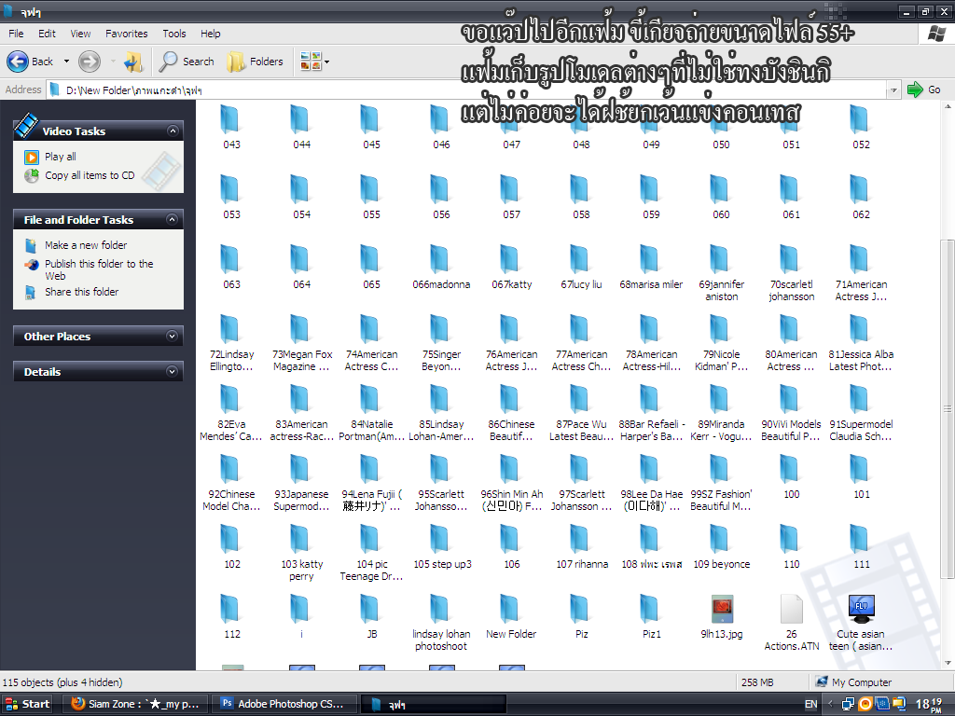The width and height of the screenshot is (955, 716).
Task: Click the Go button
Action: tap(923, 89)
